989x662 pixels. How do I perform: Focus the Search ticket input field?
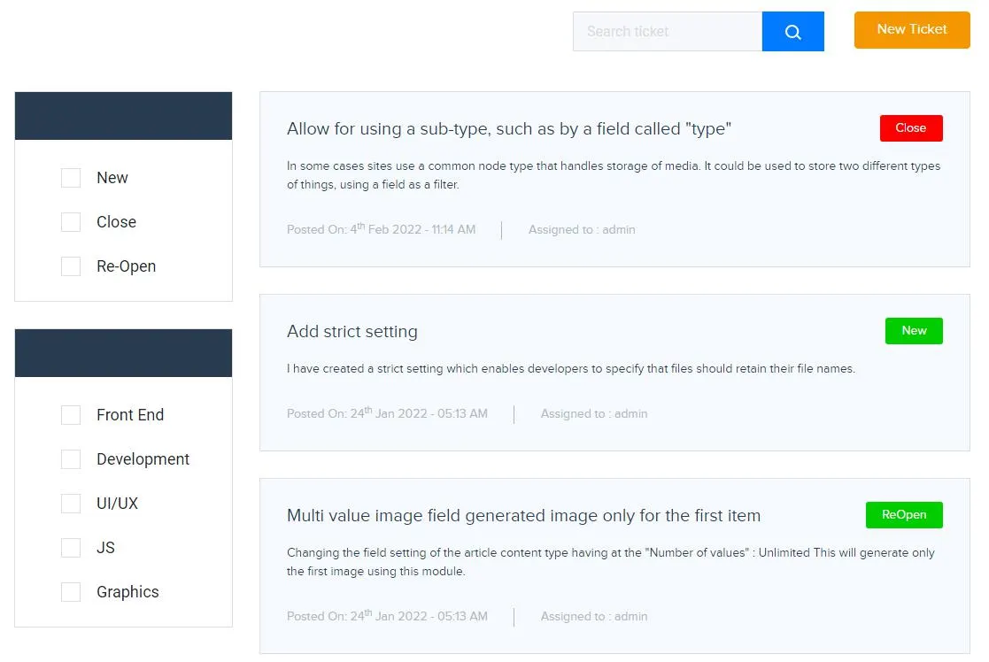pos(668,32)
